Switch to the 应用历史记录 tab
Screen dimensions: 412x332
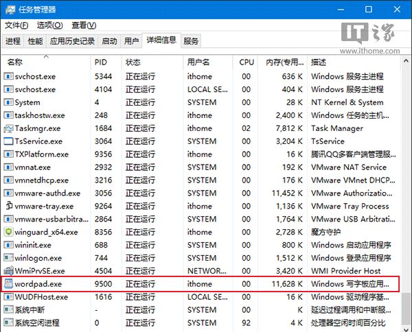(72, 41)
